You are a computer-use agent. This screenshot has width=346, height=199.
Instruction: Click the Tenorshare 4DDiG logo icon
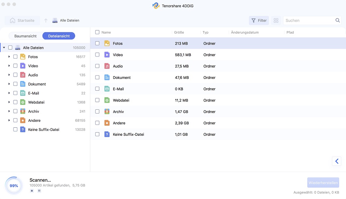click(x=156, y=6)
